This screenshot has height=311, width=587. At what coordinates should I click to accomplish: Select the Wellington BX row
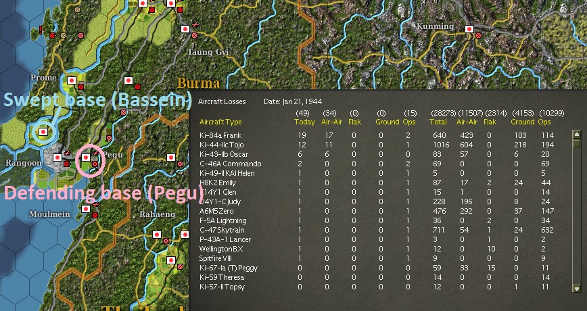pyautogui.click(x=377, y=249)
